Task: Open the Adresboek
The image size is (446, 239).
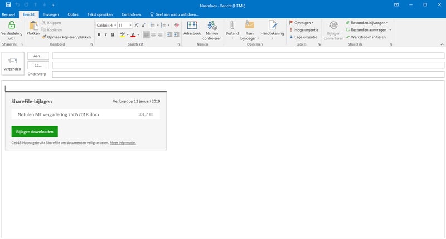Action: [192, 28]
